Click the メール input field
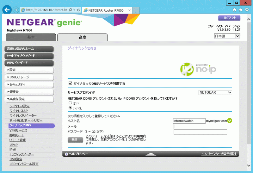The image size is (253, 173). click(x=201, y=127)
